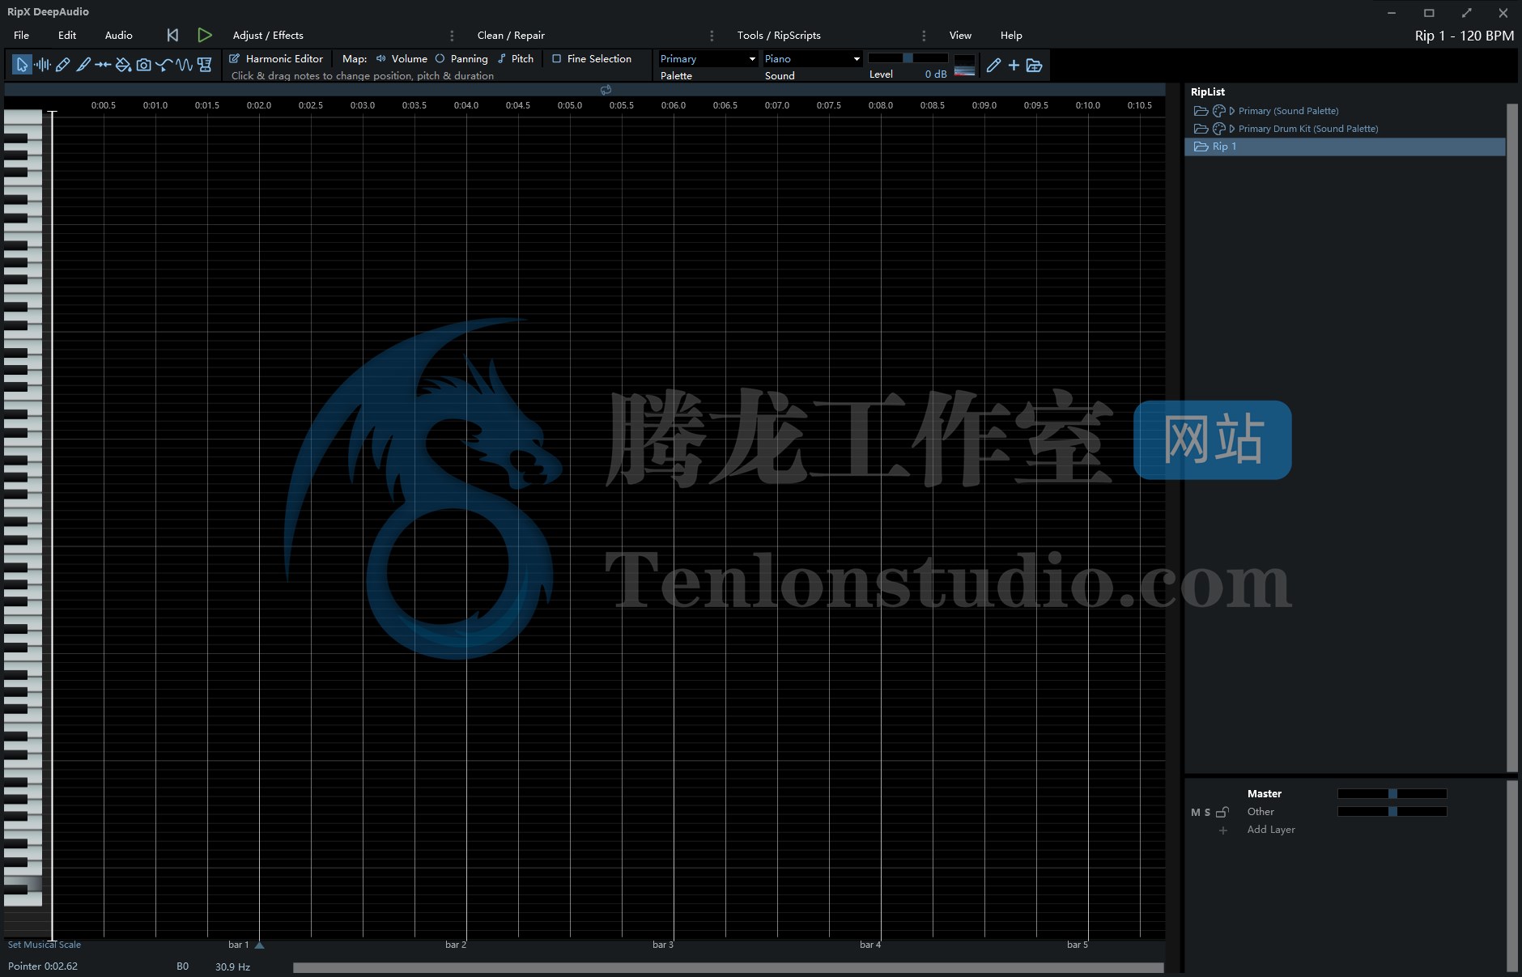Open the Clean / Repair menu
This screenshot has height=977, width=1522.
(511, 35)
